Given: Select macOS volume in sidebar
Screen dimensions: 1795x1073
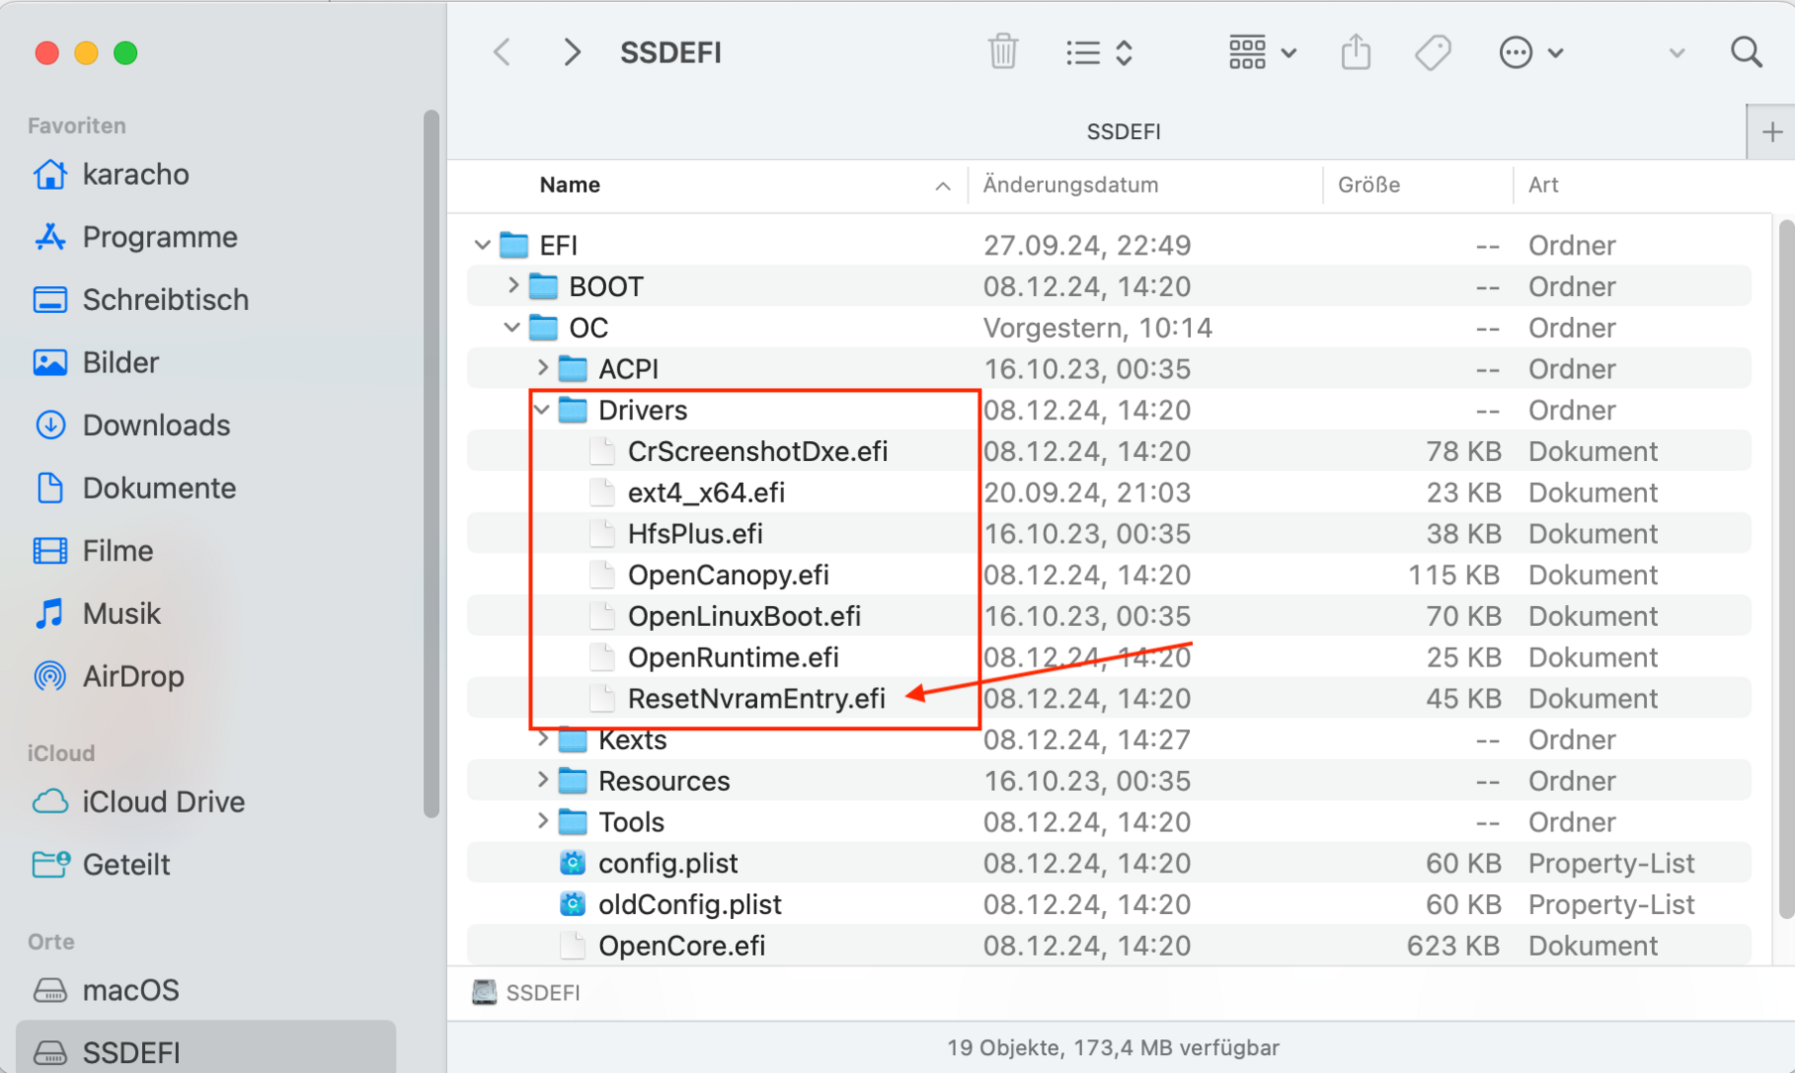Looking at the screenshot, I should pos(106,990).
